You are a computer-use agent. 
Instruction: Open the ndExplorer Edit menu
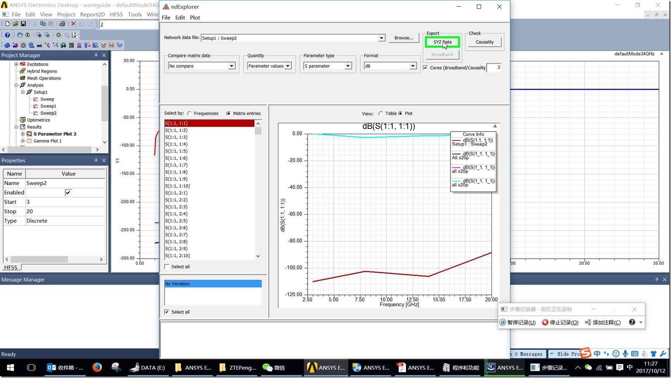pos(180,17)
